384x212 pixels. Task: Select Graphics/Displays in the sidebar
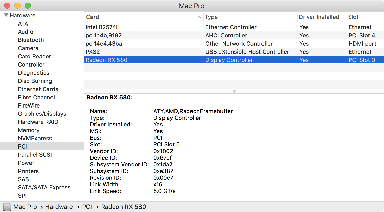pyautogui.click(x=42, y=114)
